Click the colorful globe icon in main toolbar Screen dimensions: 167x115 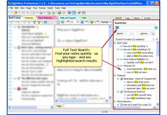(x=79, y=13)
